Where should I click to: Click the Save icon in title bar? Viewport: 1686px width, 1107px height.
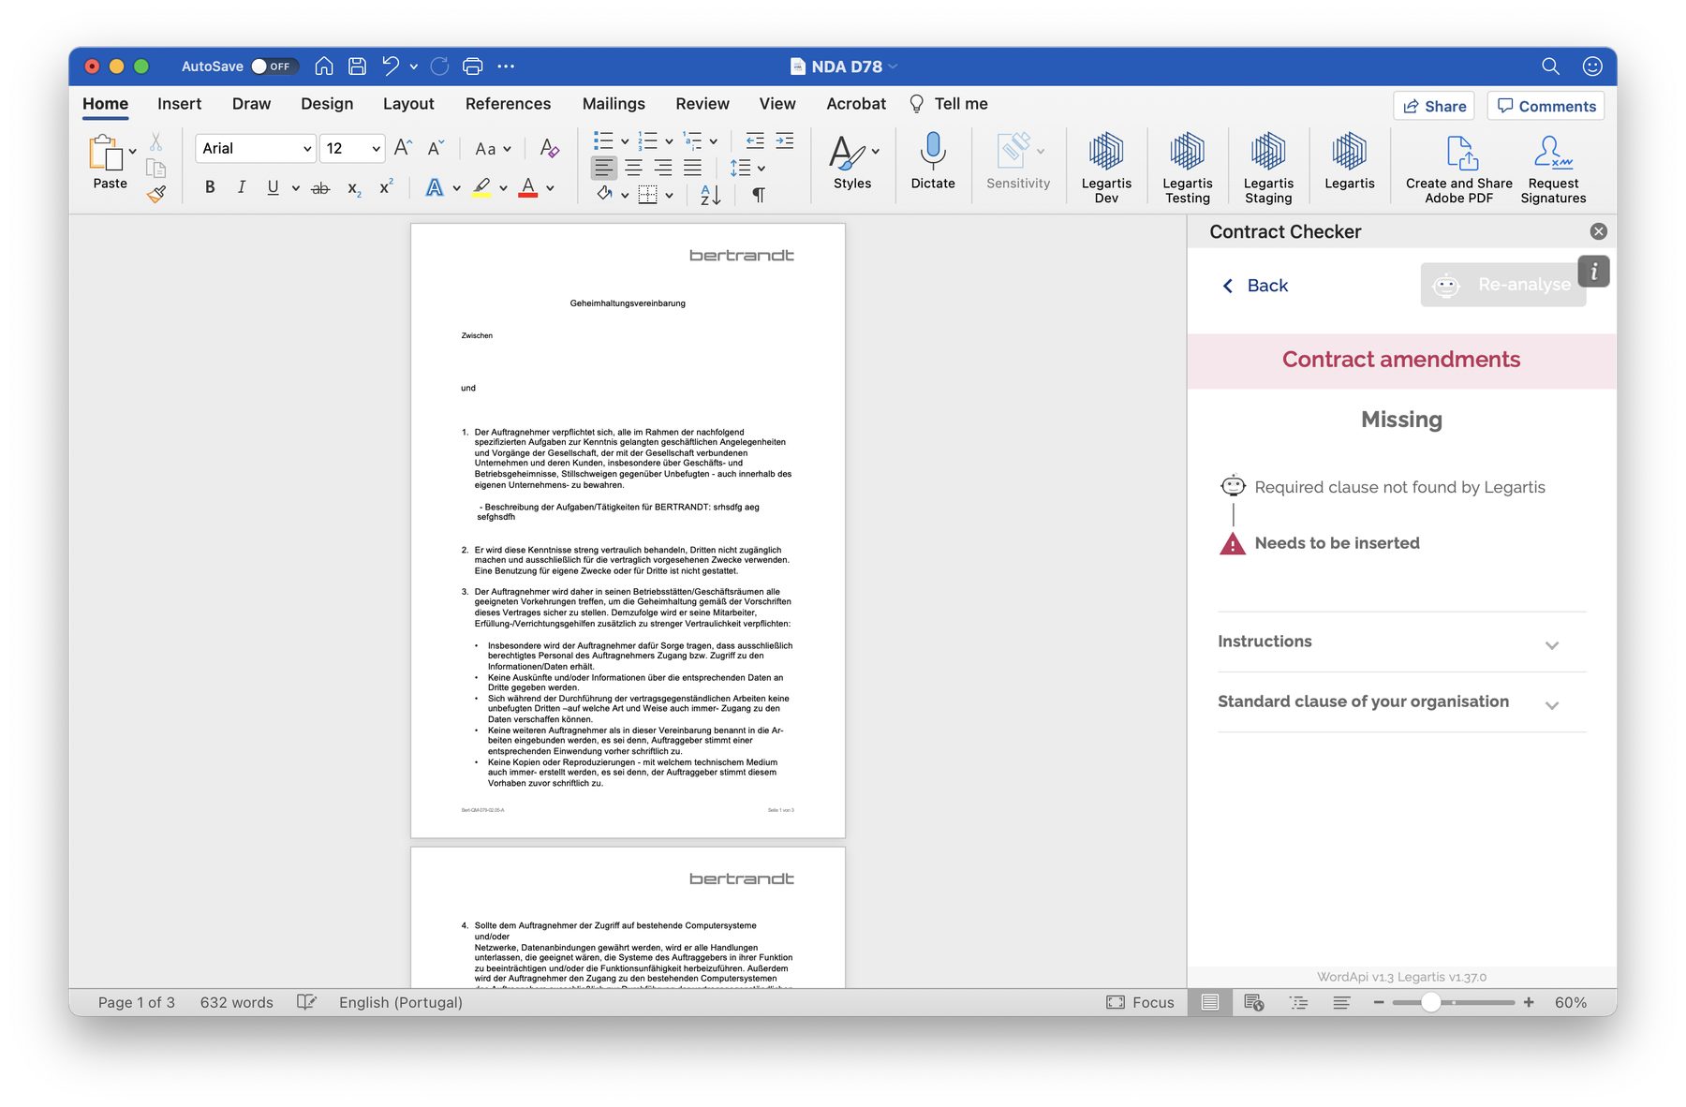(x=357, y=66)
